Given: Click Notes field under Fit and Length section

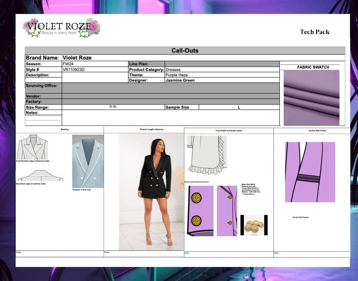Looking at the screenshot, I should tap(144, 254).
